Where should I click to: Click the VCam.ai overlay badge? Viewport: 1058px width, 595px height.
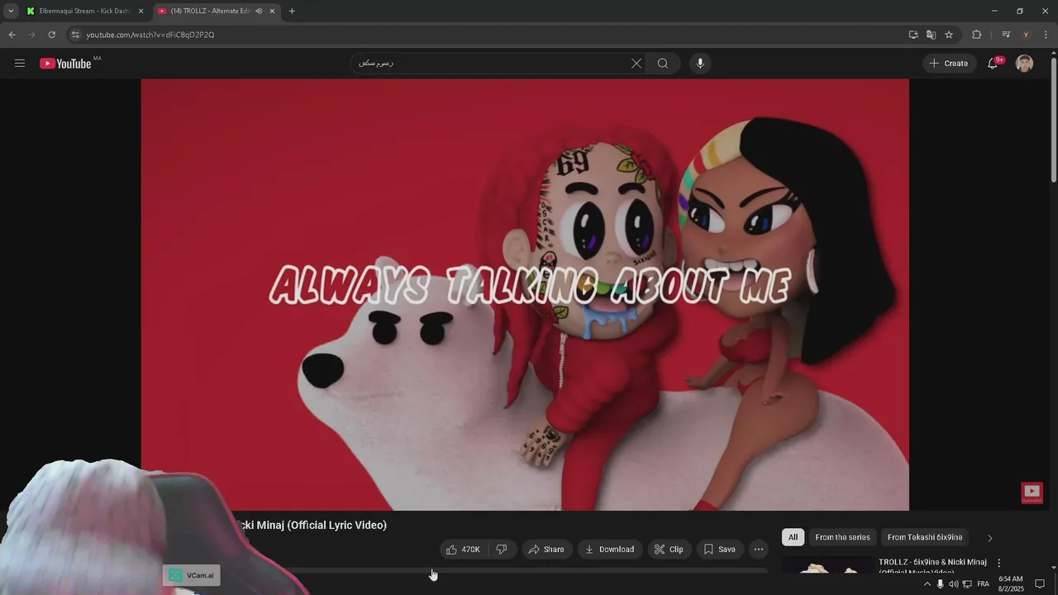[192, 575]
